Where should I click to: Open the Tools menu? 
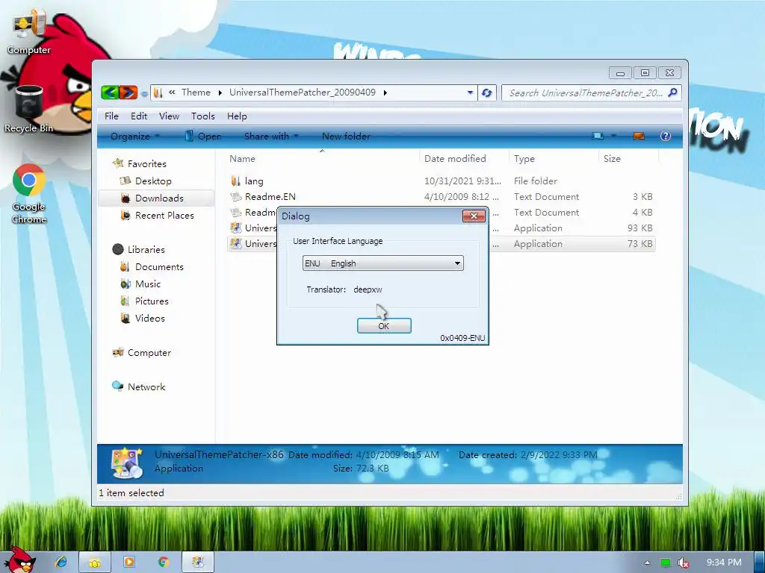click(x=203, y=116)
